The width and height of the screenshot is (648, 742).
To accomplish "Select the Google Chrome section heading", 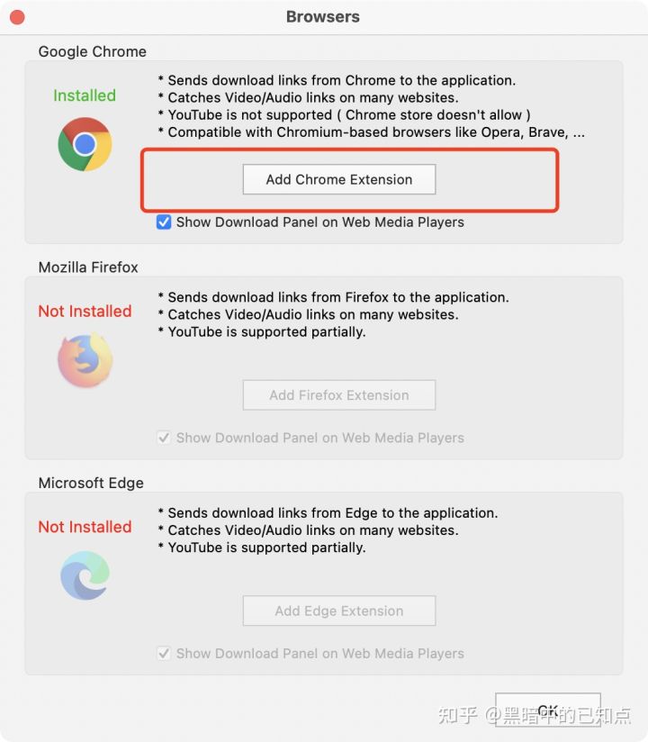I will [x=92, y=51].
